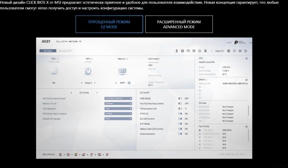Disable the EZ LED Control switch

[x=180, y=119]
